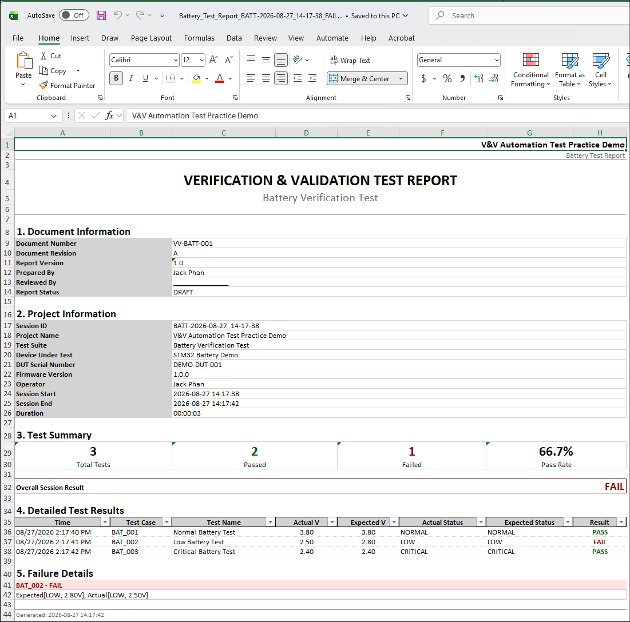Click the Copy icon
Image resolution: width=630 pixels, height=622 pixels.
tap(43, 71)
